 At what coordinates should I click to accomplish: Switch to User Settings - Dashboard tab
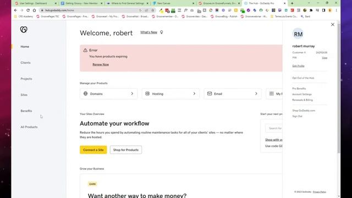[35, 3]
